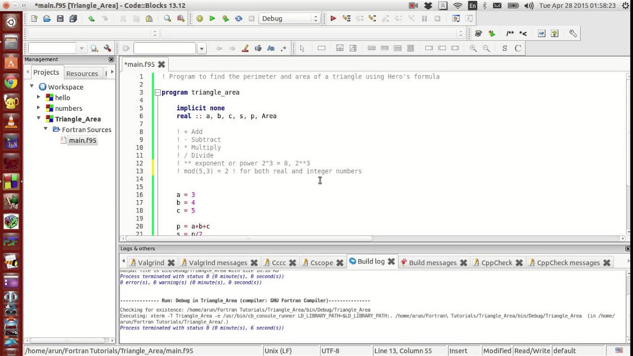Viewport: 633px width, 356px height.
Task: Click the editor horizontal scrollbar
Action: (x=249, y=238)
